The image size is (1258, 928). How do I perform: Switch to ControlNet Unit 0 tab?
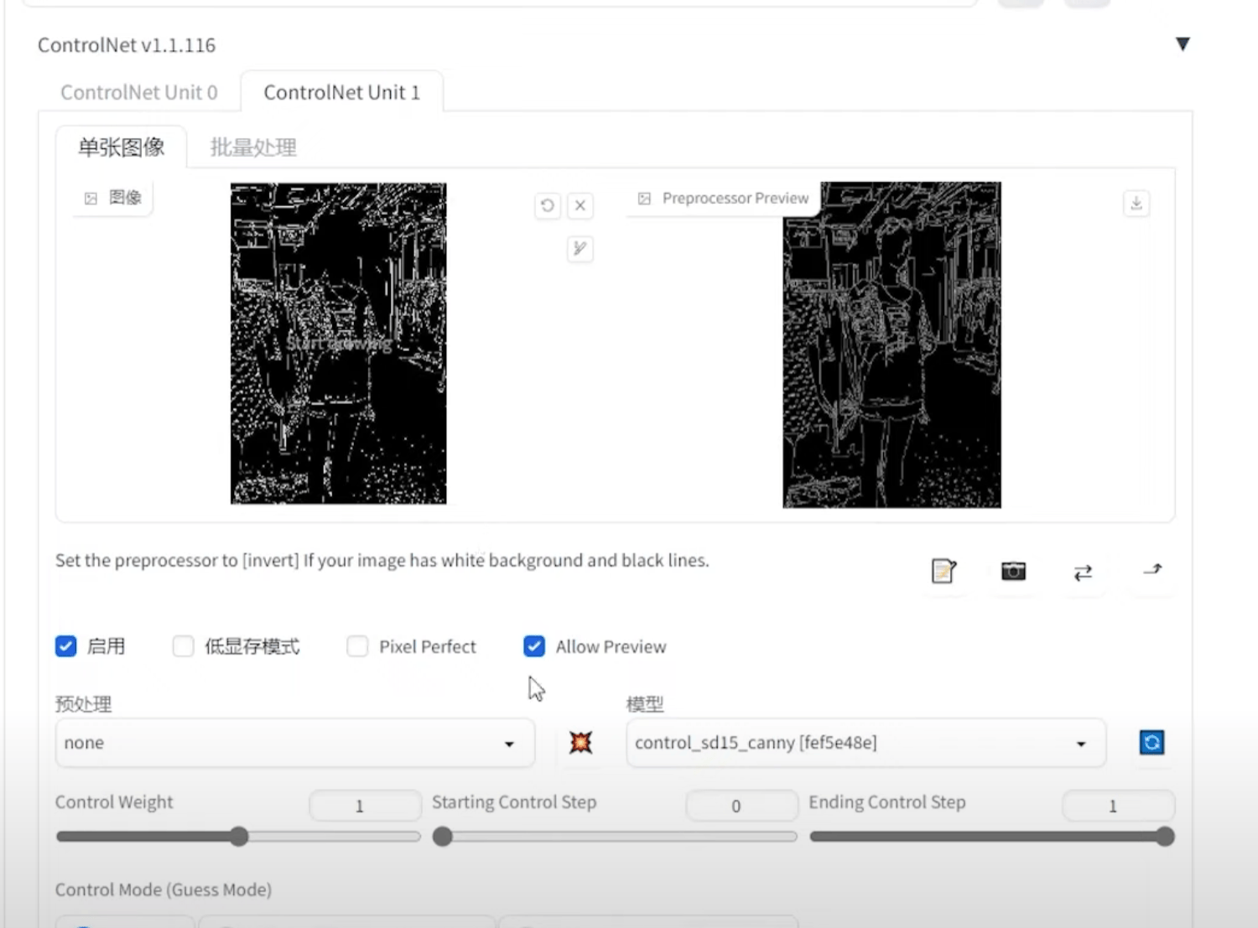coord(139,92)
